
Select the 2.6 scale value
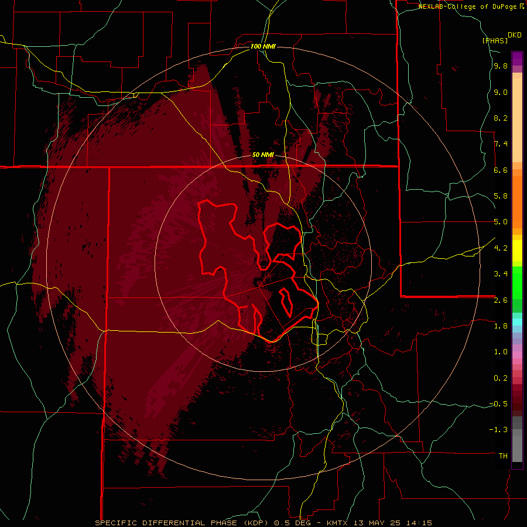[501, 300]
